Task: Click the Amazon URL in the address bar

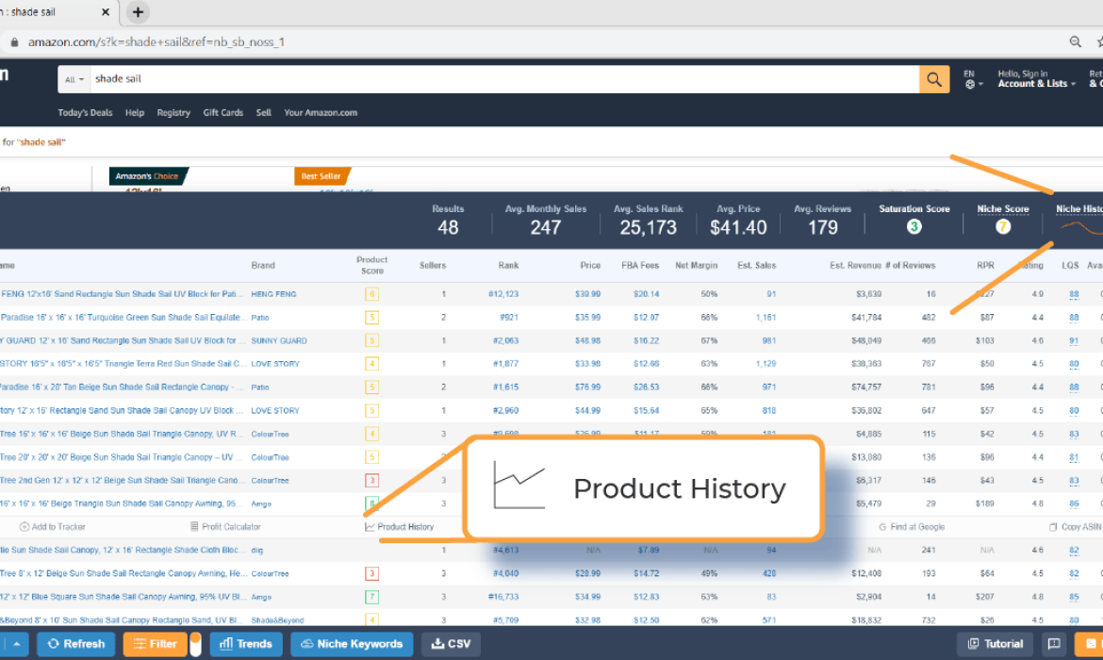Action: (x=156, y=42)
